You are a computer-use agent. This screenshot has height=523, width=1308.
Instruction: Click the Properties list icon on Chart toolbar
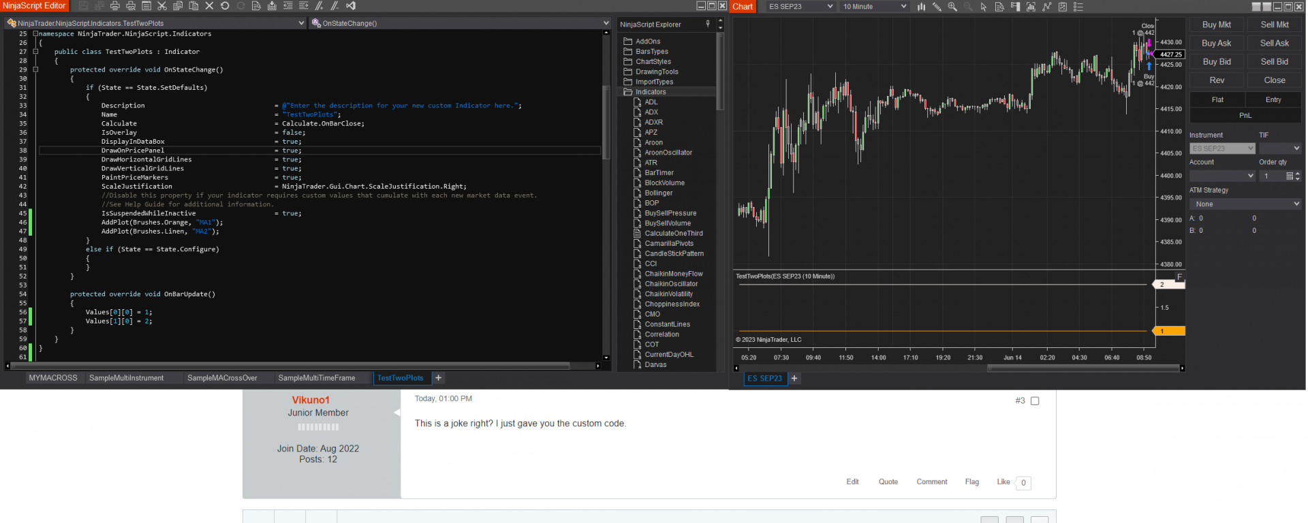(1078, 7)
